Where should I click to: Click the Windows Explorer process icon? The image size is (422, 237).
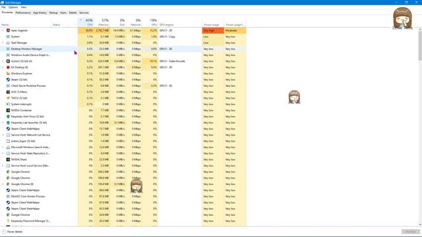tap(8, 74)
